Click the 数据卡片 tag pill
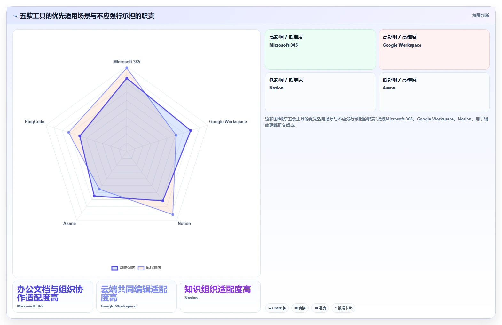Viewport: 502px width, 325px height. 343,308
